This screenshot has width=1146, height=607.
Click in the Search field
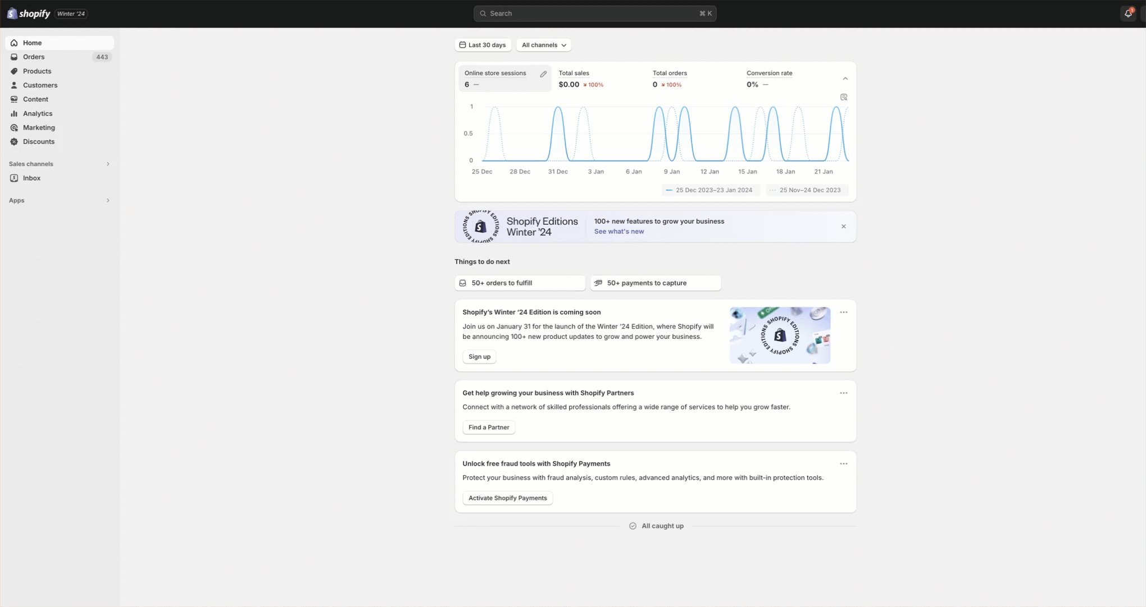click(595, 13)
